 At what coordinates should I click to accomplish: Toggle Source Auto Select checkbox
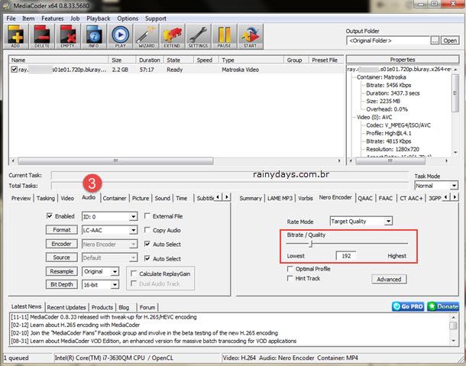coord(147,258)
